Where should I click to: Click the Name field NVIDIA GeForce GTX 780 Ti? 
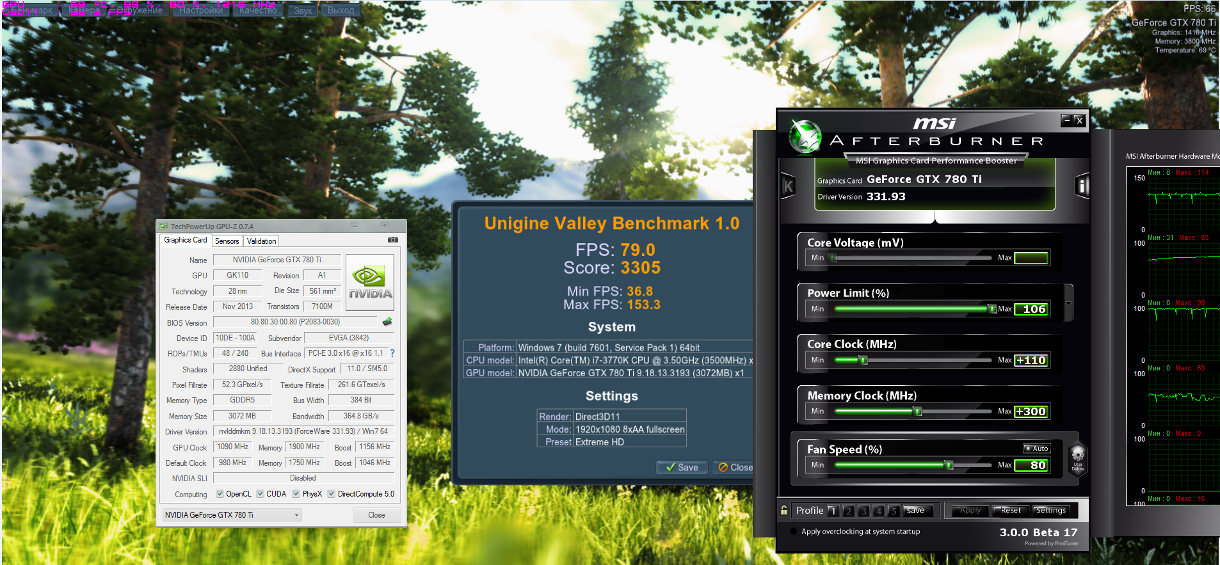tap(277, 260)
